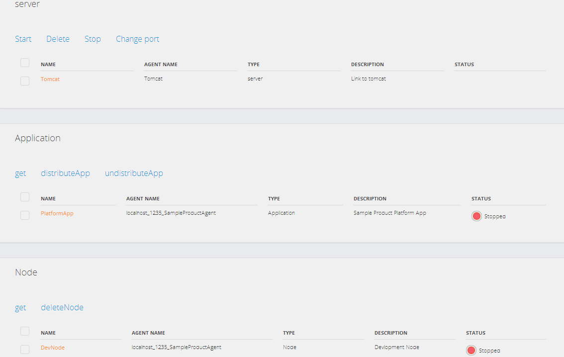Check the checkbox next to DevNode
The height and width of the screenshot is (357, 564).
25,349
